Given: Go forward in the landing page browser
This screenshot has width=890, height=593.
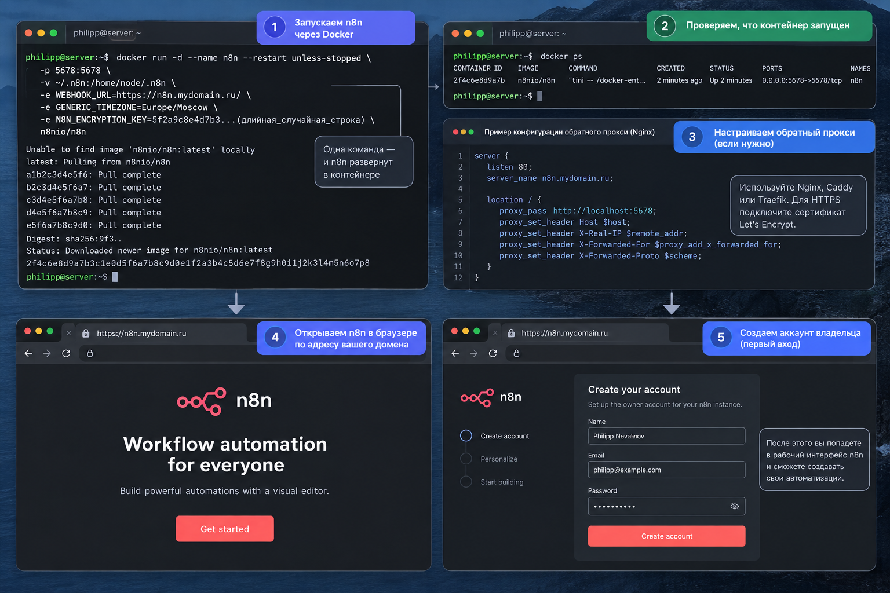Looking at the screenshot, I should point(47,353).
